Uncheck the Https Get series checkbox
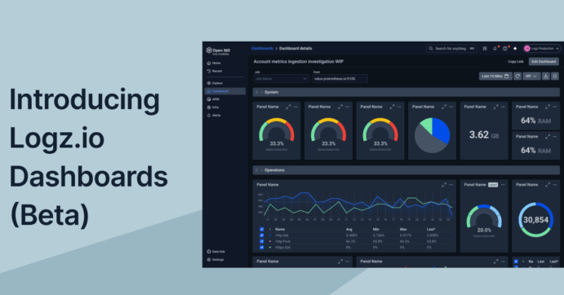Image resolution: width=564 pixels, height=295 pixels. point(261,247)
